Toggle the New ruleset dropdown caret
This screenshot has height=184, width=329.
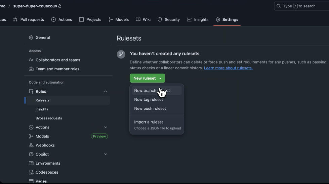tap(160, 78)
